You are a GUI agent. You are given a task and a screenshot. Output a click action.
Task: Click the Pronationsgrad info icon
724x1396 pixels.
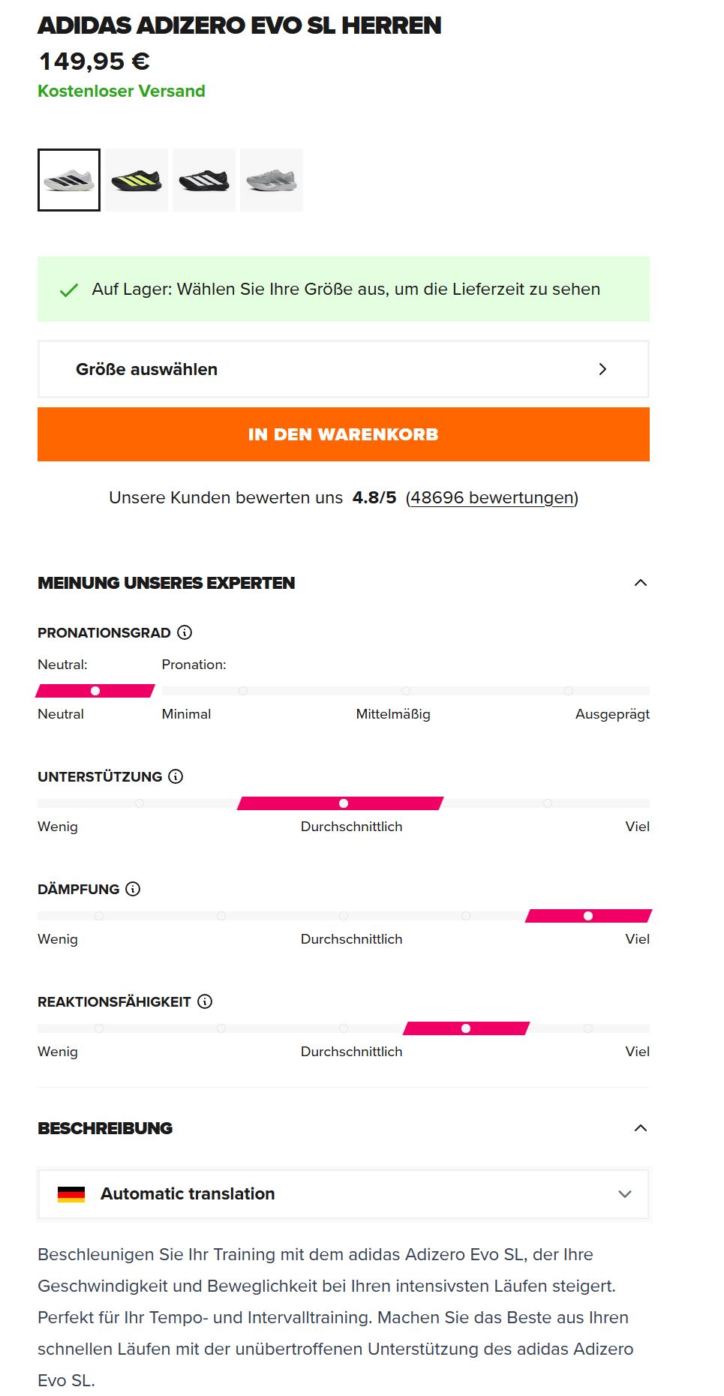point(185,632)
